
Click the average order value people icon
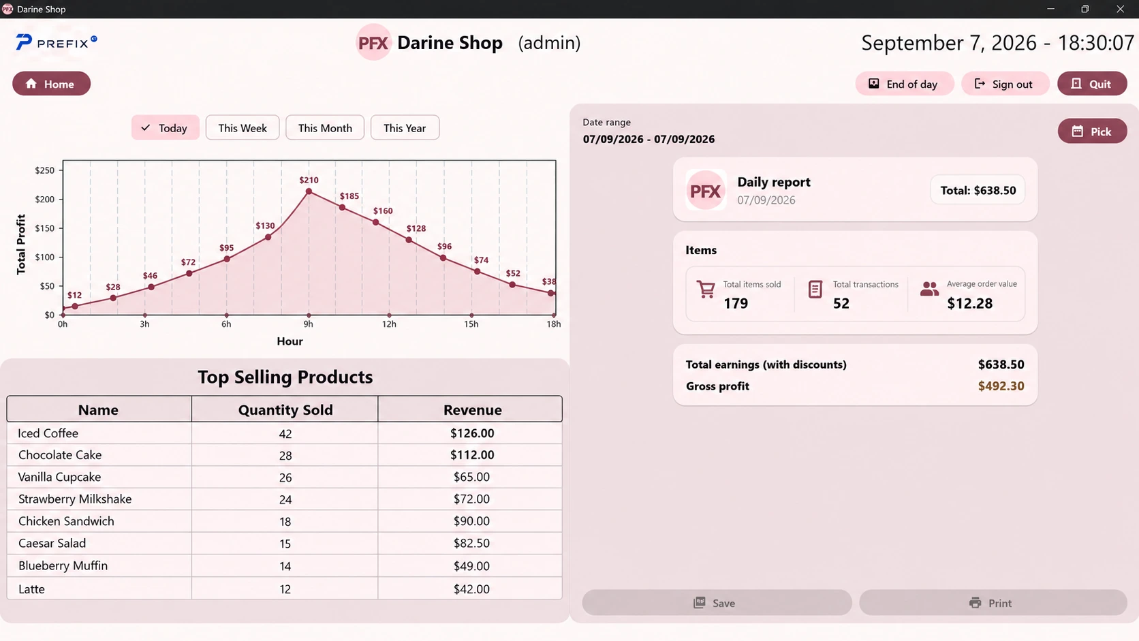929,289
